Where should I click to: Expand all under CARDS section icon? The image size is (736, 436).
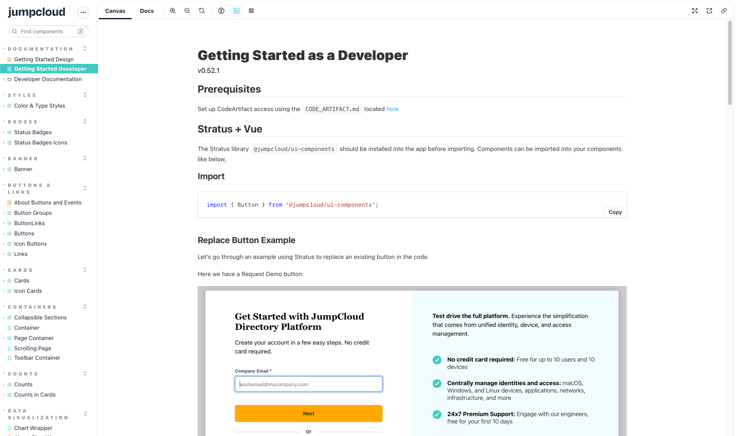[85, 270]
